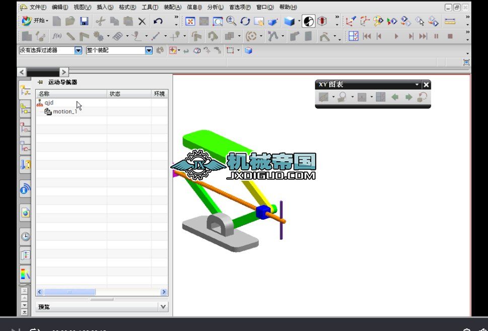488x331 pixels.
Task: Select the Rotate view icon
Action: tap(245, 21)
